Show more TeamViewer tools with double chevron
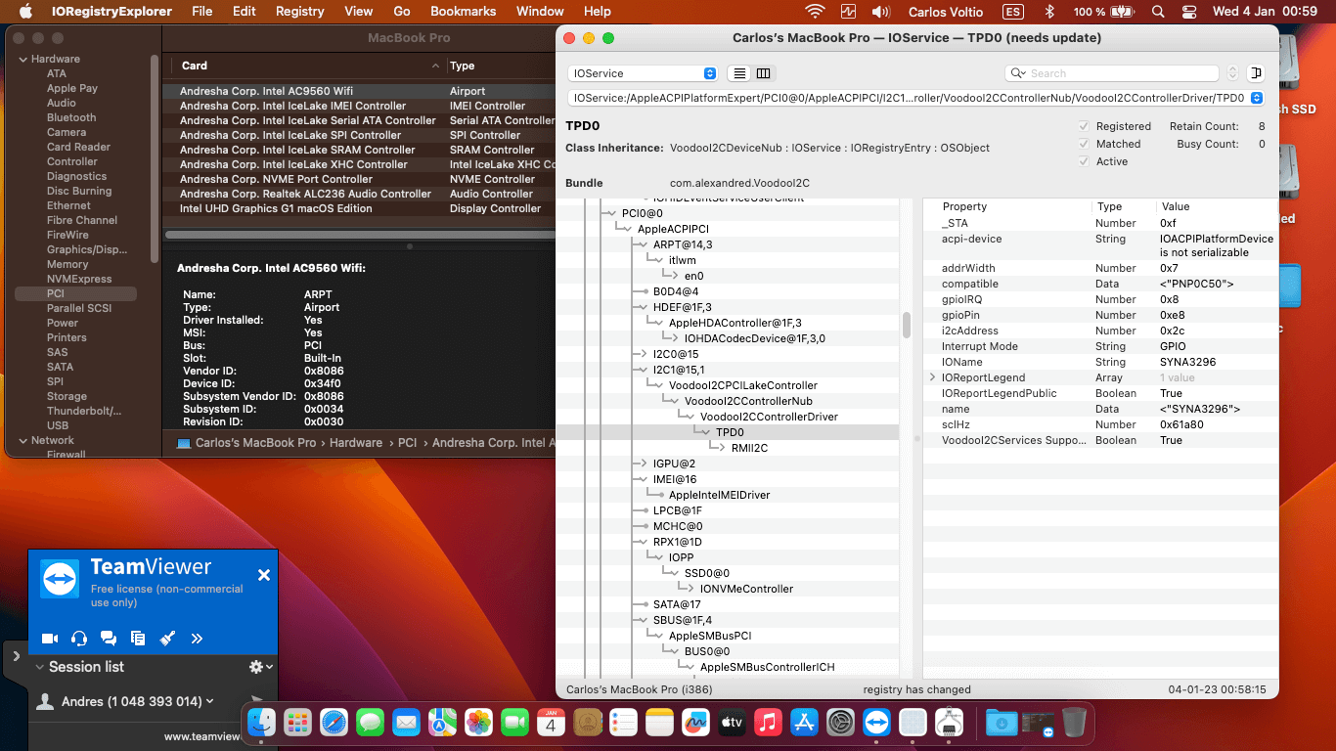Image resolution: width=1336 pixels, height=751 pixels. pos(197,639)
